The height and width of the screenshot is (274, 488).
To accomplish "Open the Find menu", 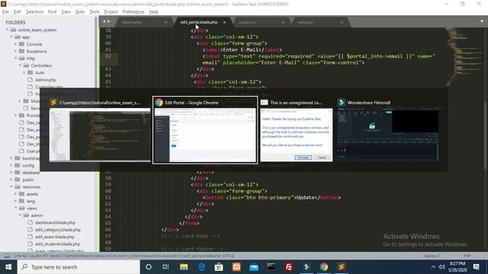I will (52, 12).
